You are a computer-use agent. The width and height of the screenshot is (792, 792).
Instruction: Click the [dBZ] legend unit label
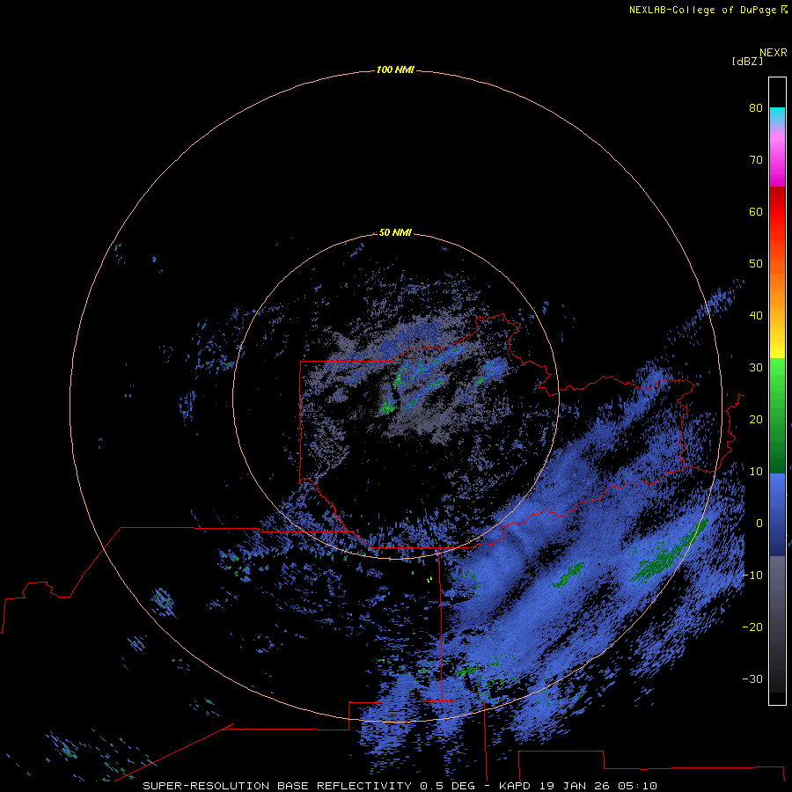tap(747, 62)
